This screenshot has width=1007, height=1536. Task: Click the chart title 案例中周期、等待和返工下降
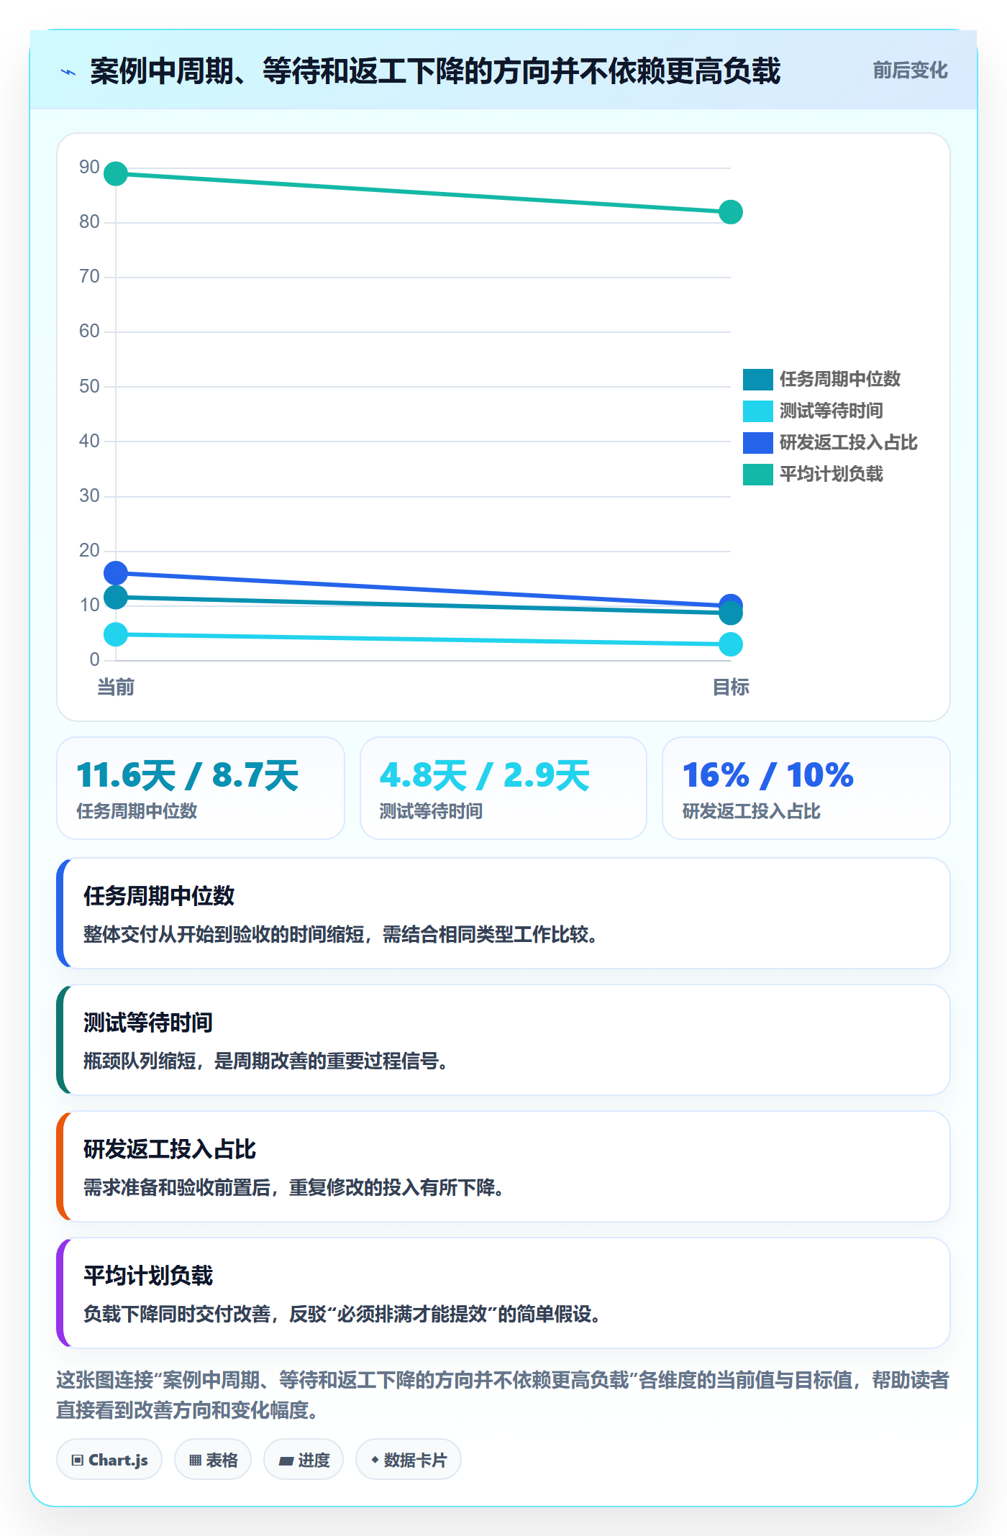pyautogui.click(x=434, y=70)
